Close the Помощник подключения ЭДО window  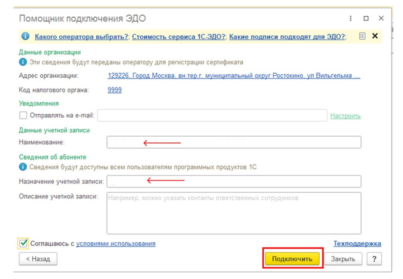381,18
